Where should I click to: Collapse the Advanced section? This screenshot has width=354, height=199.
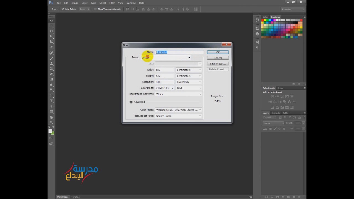coord(131,102)
